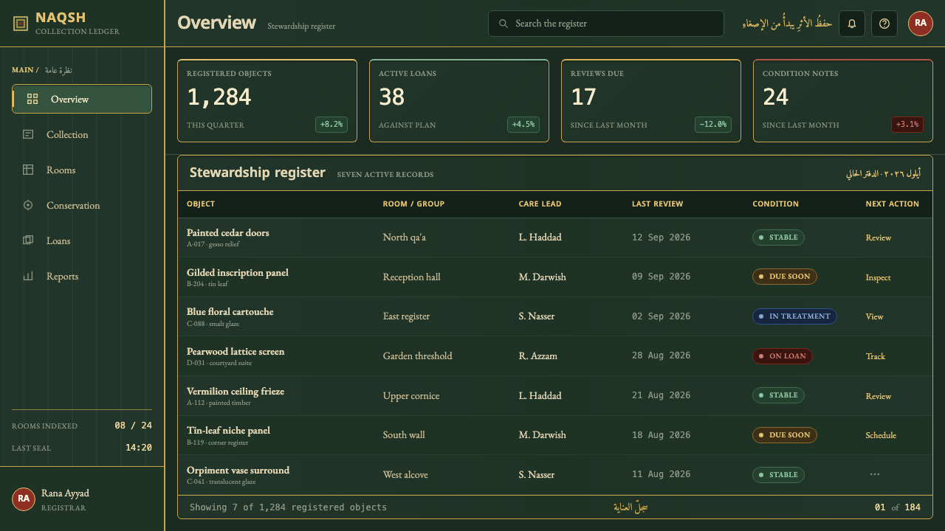Click the Due Soon badge for Gilded inscription panel
The width and height of the screenshot is (945, 531).
click(785, 277)
